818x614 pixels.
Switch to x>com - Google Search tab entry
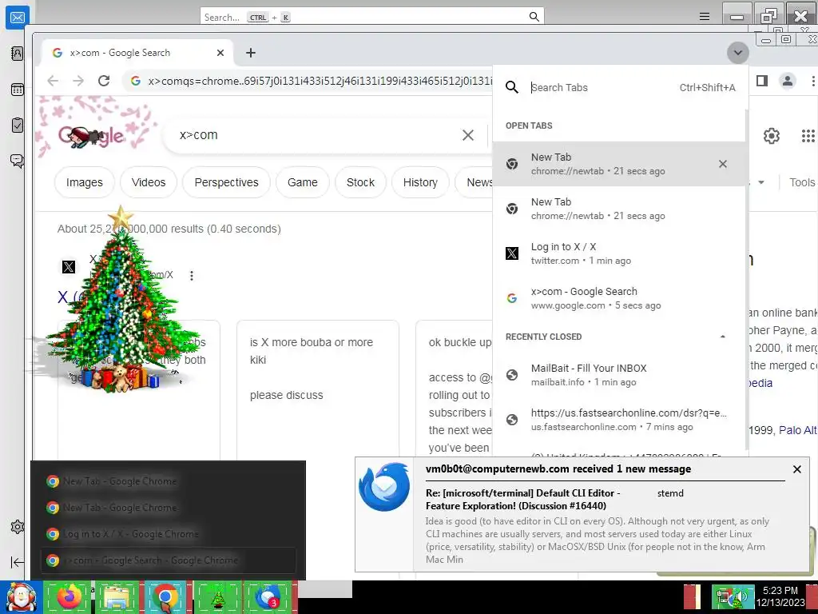click(x=619, y=298)
